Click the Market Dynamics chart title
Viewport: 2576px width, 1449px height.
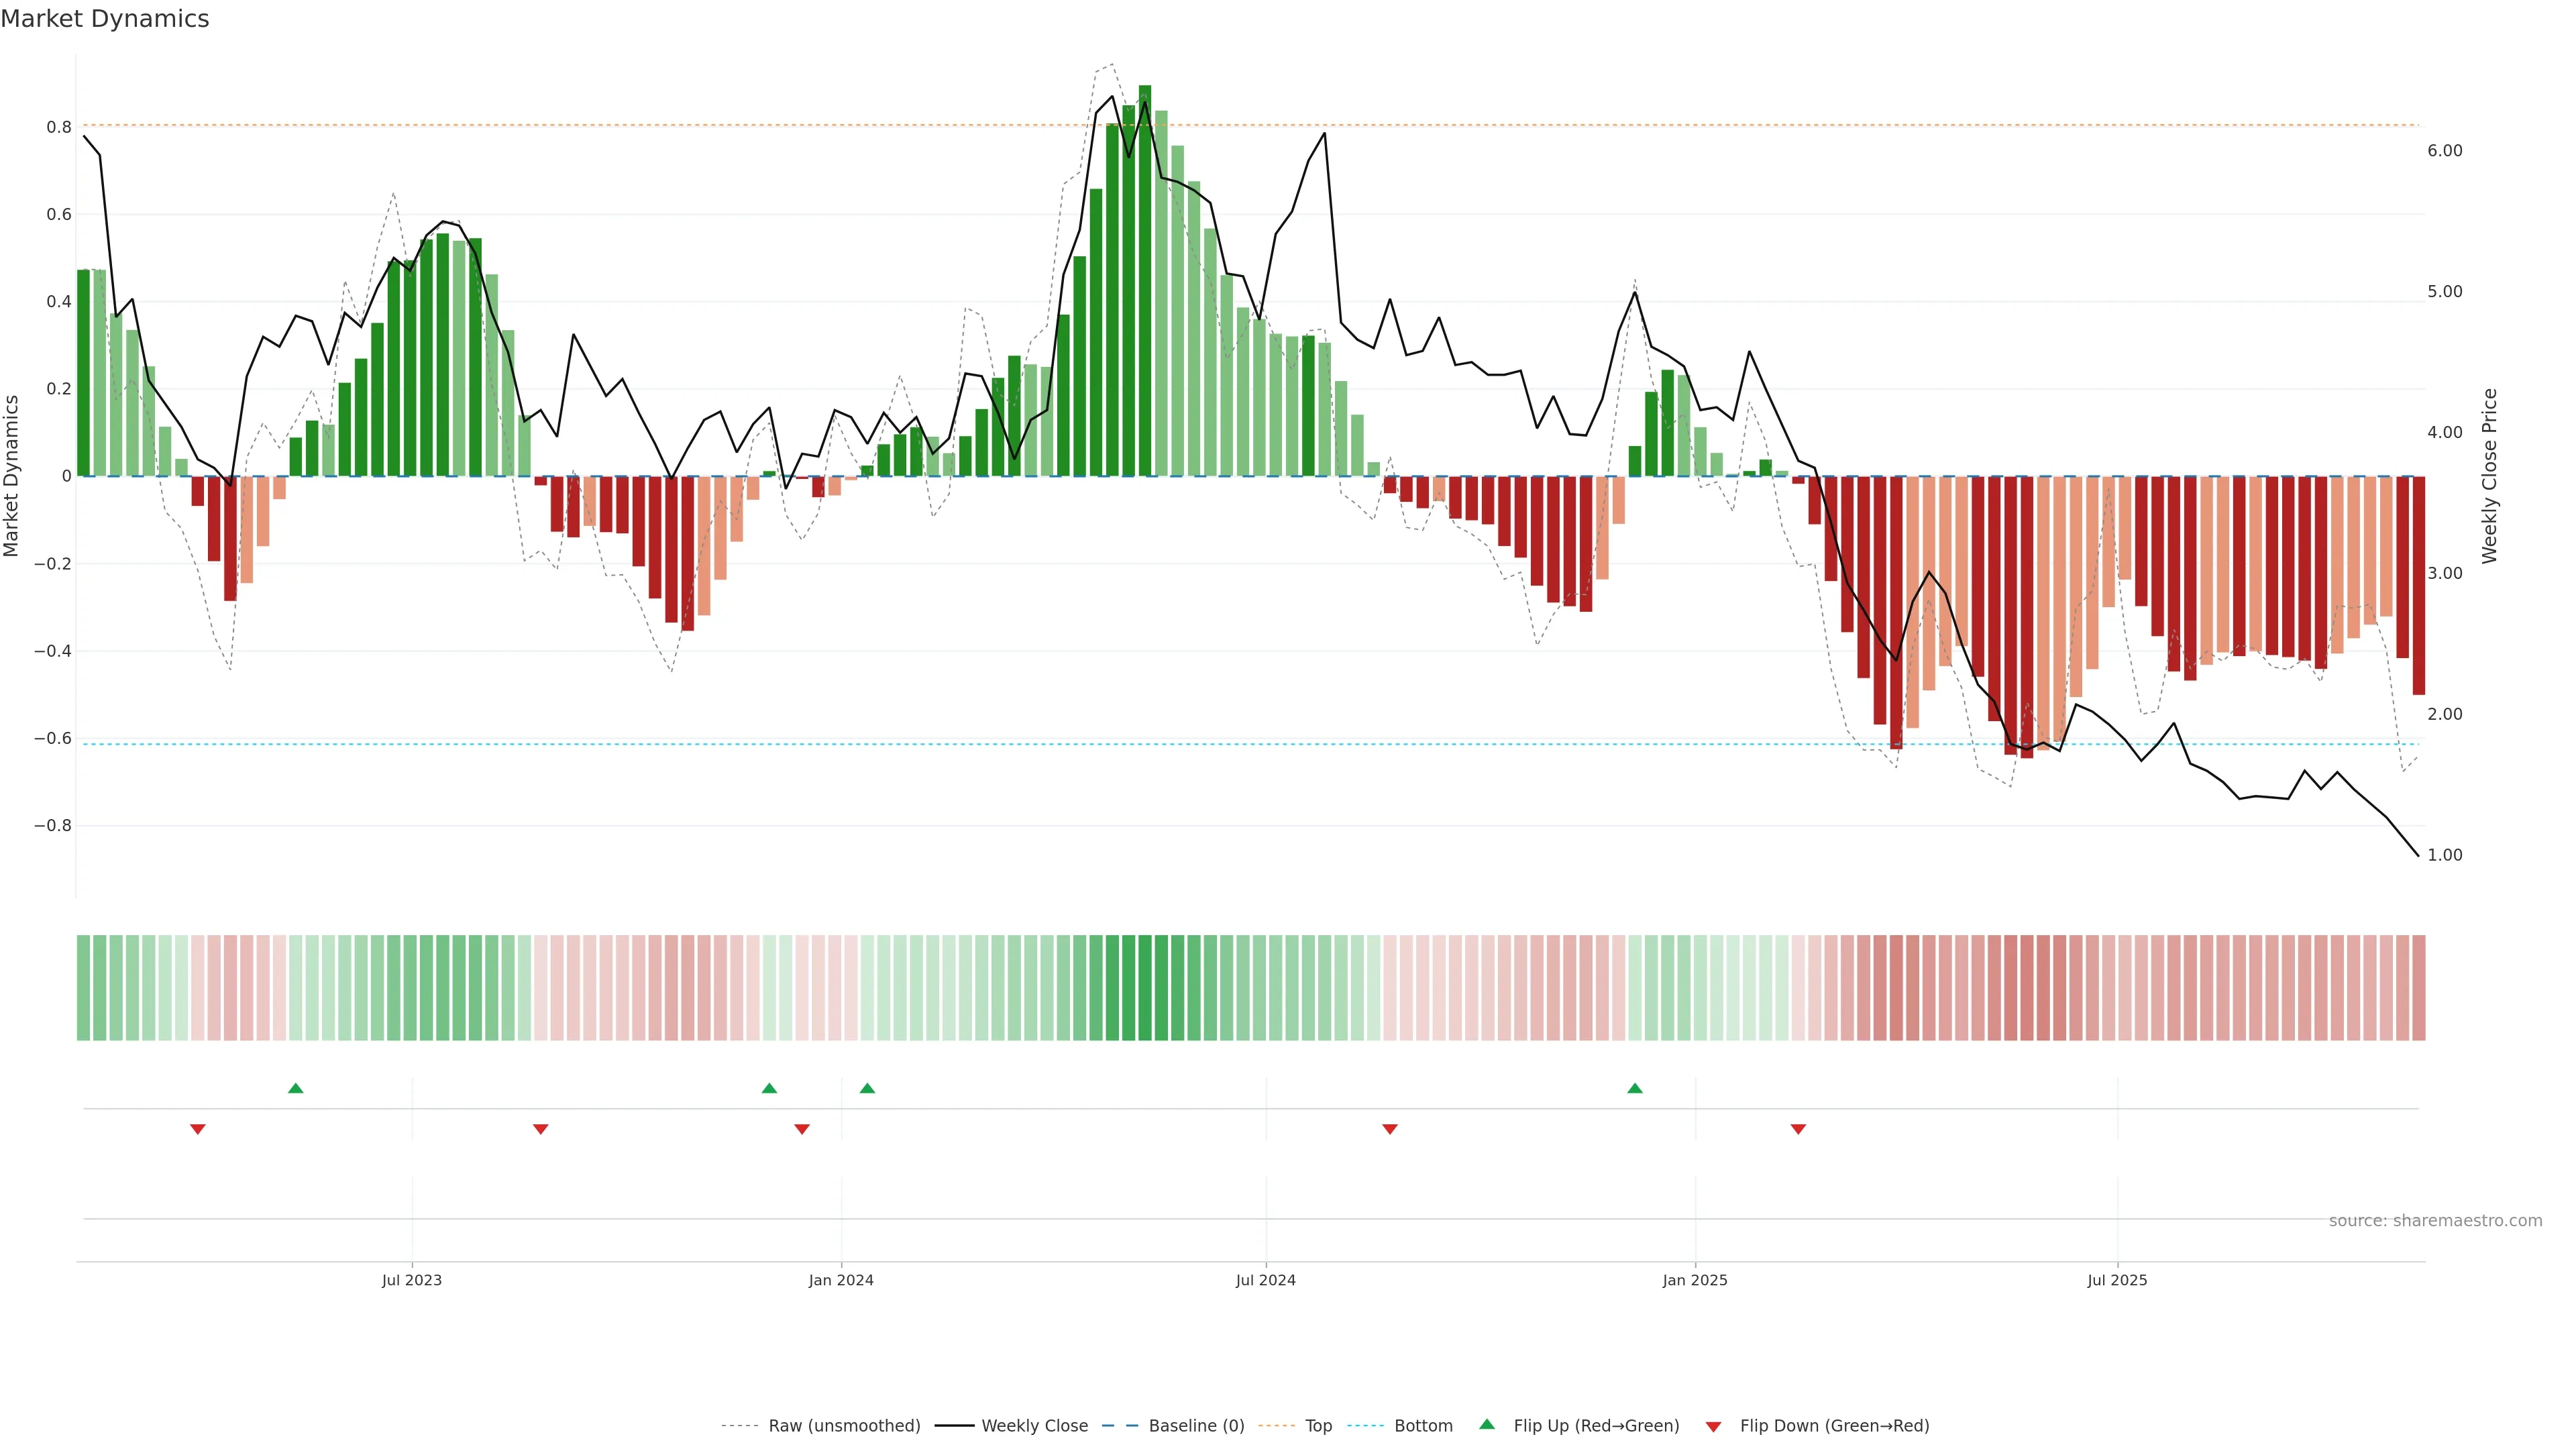[x=105, y=19]
